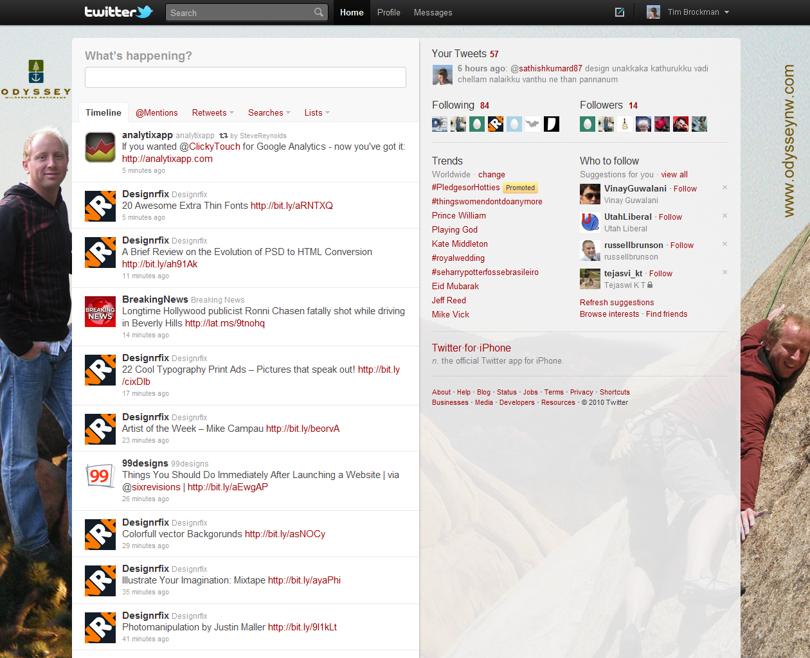The width and height of the screenshot is (810, 658).
Task: Open the #PledgesorHotties trend
Action: click(466, 188)
